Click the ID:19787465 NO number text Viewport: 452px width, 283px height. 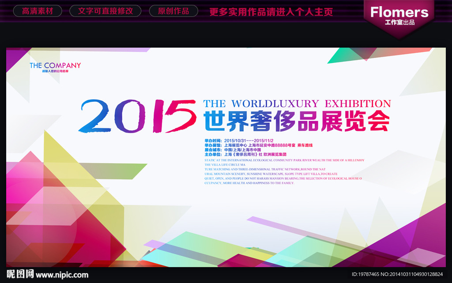[x=397, y=274]
